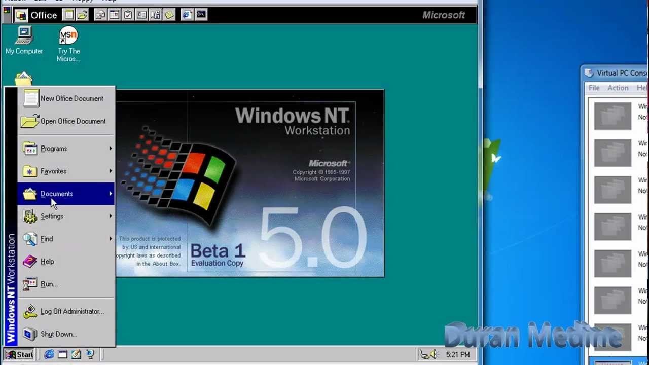
Task: Click the New Journal Entry icon in Office bar
Action: [x=155, y=15]
